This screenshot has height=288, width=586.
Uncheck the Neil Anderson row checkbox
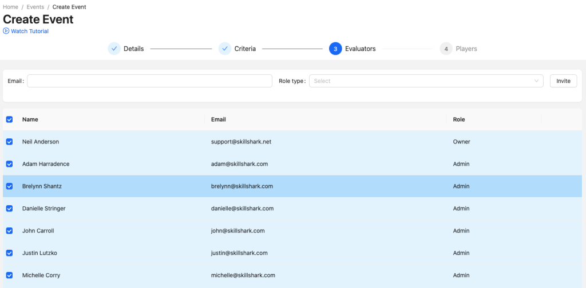click(9, 142)
